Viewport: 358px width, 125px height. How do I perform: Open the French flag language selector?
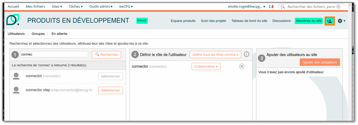[271, 6]
